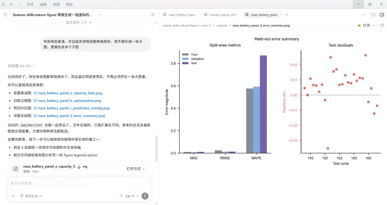Click the nasa_battery_panel_d_error_summary.png breadcrumb filename
This screenshot has width=387, height=205.
(x=261, y=26)
